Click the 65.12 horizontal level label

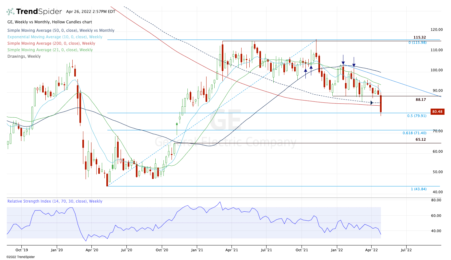click(x=421, y=139)
